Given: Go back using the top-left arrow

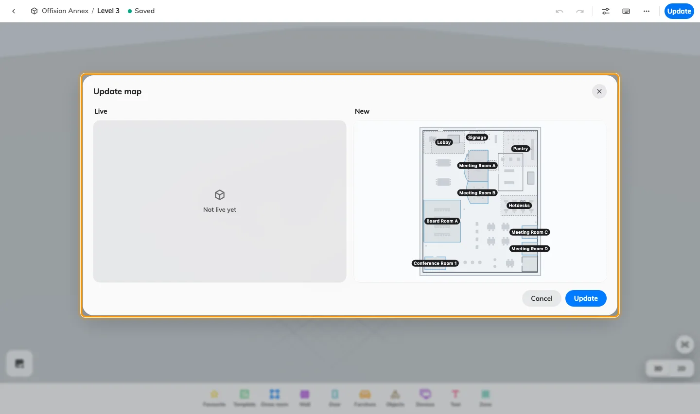Looking at the screenshot, I should coord(14,11).
